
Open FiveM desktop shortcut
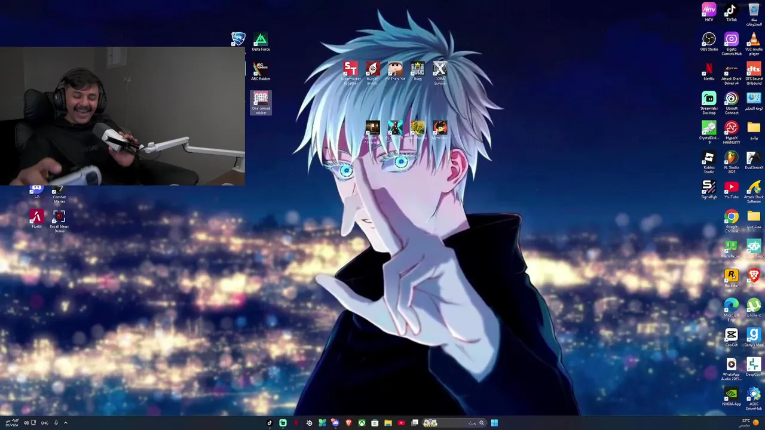(36, 219)
